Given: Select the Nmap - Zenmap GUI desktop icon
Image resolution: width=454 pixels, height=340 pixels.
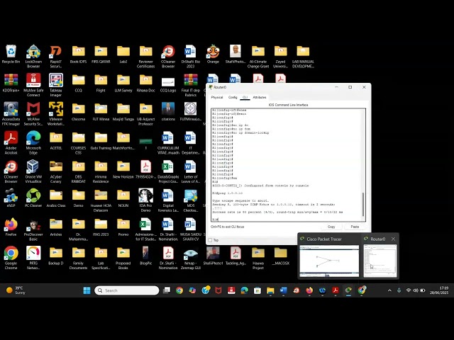Looking at the screenshot, I should (191, 258).
